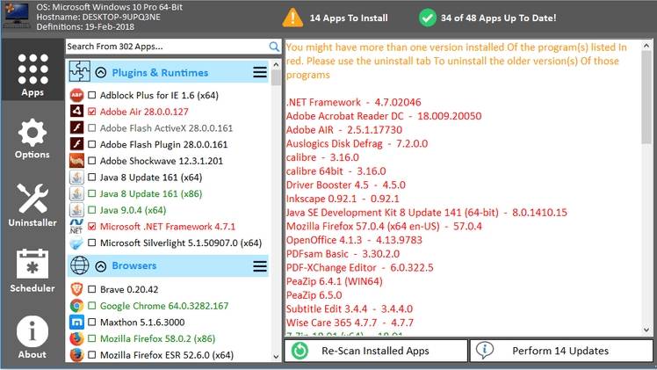Open the Plugins & Runtimes hamburger menu
Image resolution: width=657 pixels, height=370 pixels.
pyautogui.click(x=260, y=72)
